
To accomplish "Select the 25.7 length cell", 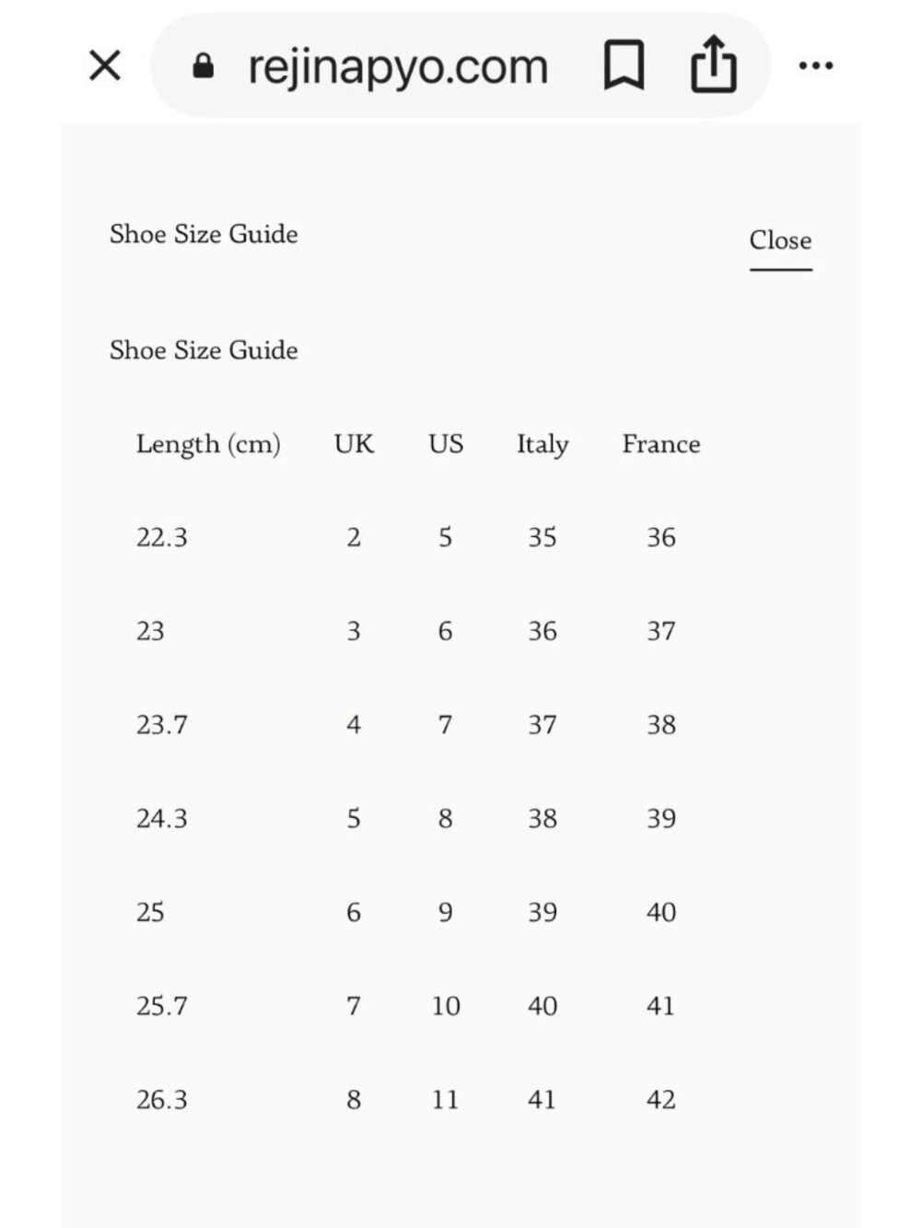I will click(x=162, y=1006).
